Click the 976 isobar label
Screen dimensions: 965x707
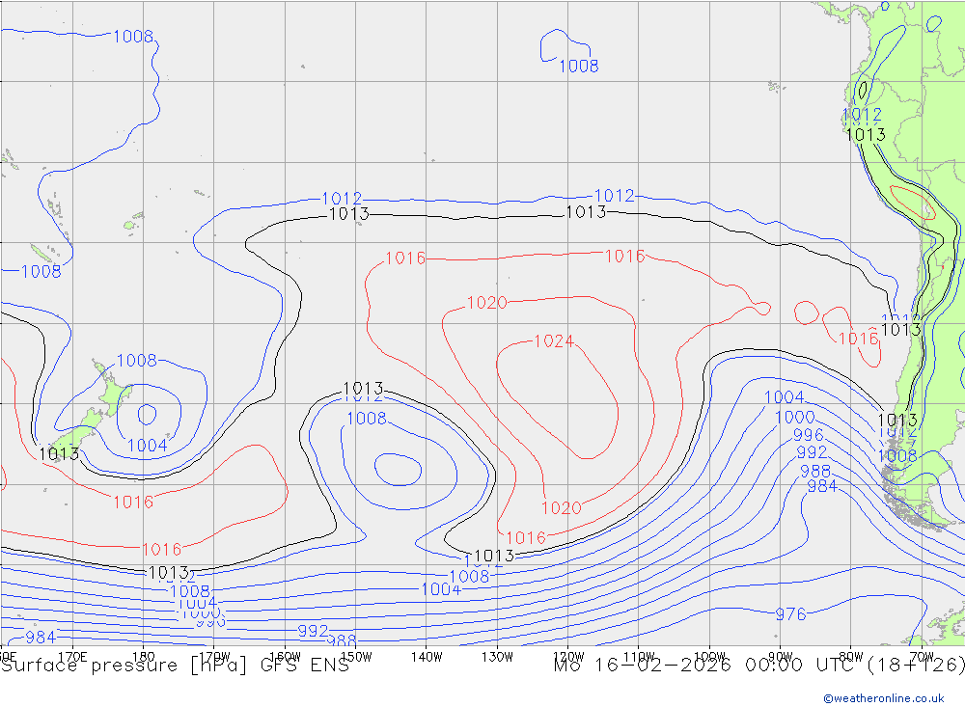[x=790, y=614]
